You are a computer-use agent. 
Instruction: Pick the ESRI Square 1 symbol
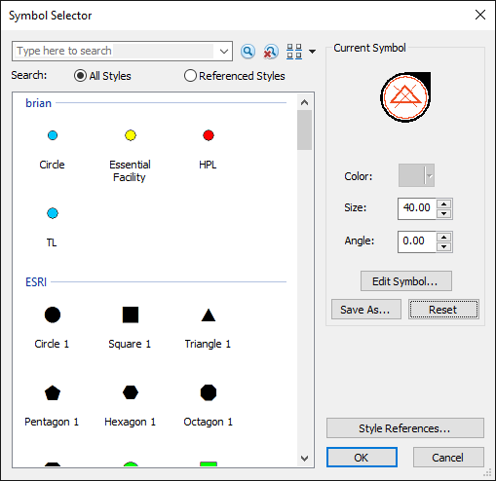(131, 314)
